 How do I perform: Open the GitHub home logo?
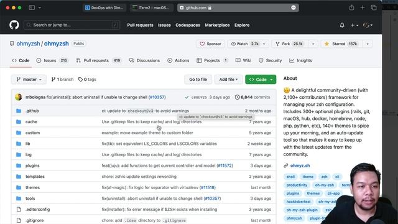[14, 25]
